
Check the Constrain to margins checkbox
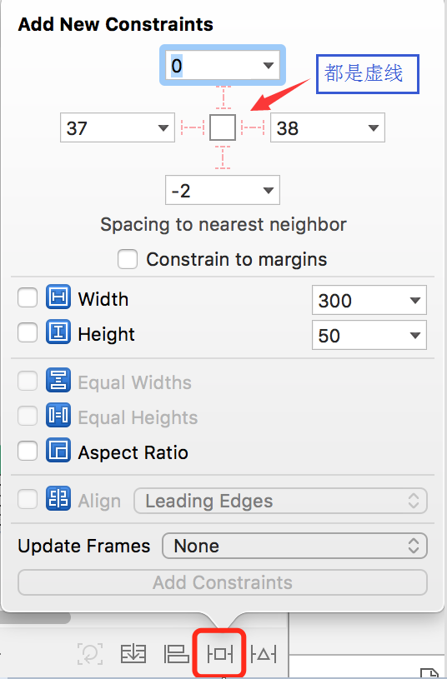128,259
